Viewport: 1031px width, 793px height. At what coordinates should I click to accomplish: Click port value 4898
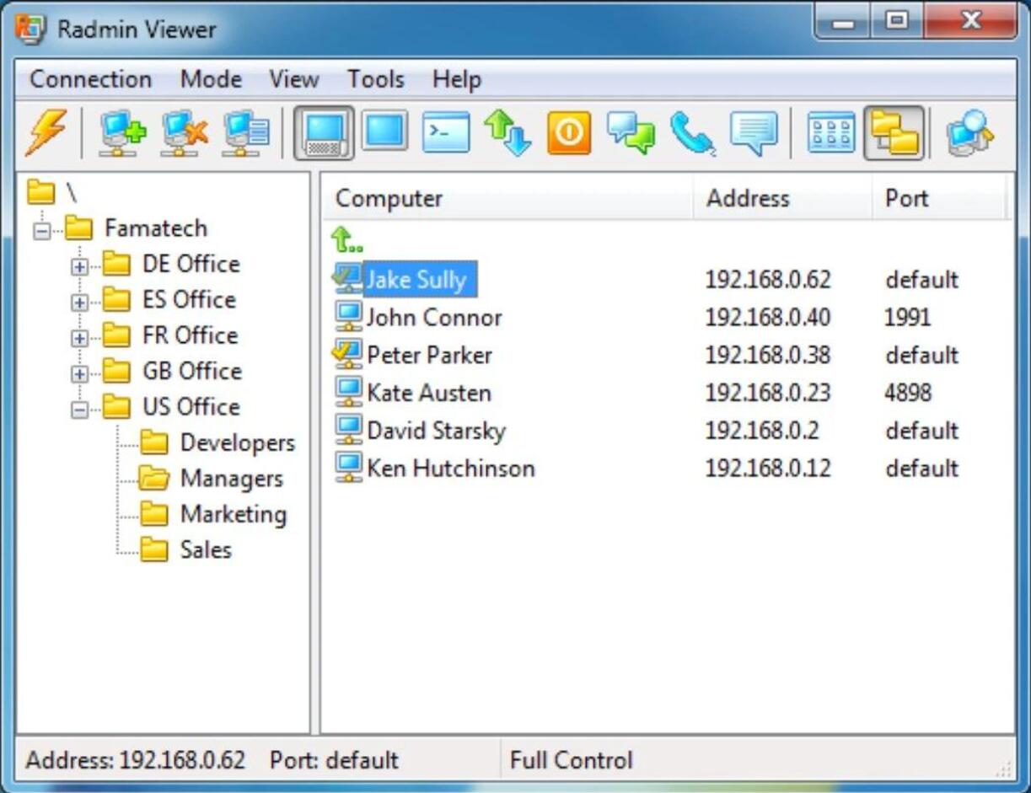[908, 393]
